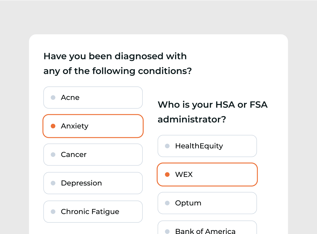Click the Chronic Fatigue label text
Viewport: 317px width, 234px height.
[x=90, y=212]
